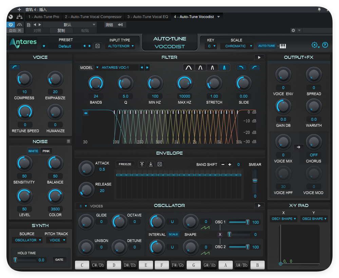Click the preset randomize dice icon
This screenshot has width=339, height=278.
pyautogui.click(x=97, y=46)
